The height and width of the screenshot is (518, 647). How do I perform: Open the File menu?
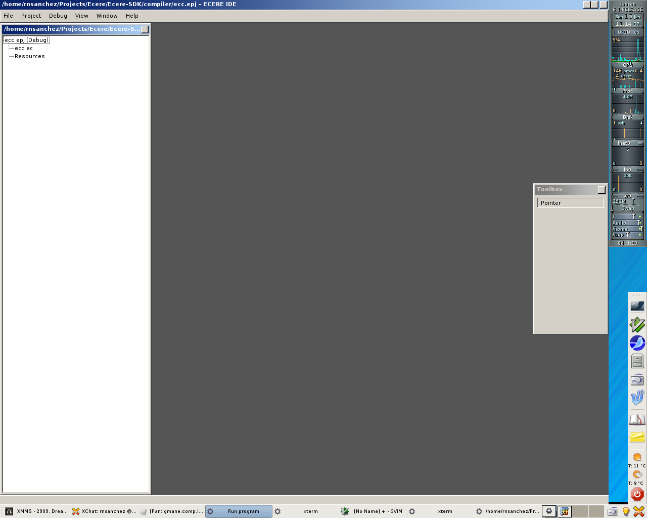(x=8, y=16)
